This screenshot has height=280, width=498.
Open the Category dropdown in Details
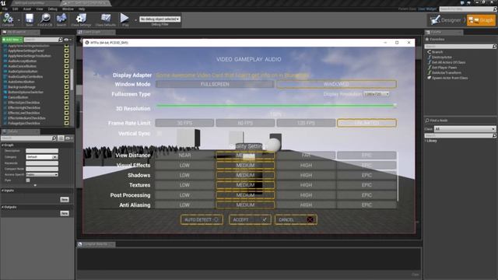coord(42,157)
